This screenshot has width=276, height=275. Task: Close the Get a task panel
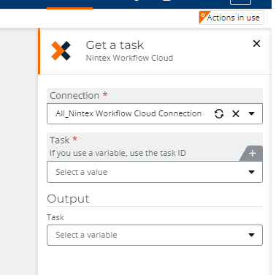(256, 44)
